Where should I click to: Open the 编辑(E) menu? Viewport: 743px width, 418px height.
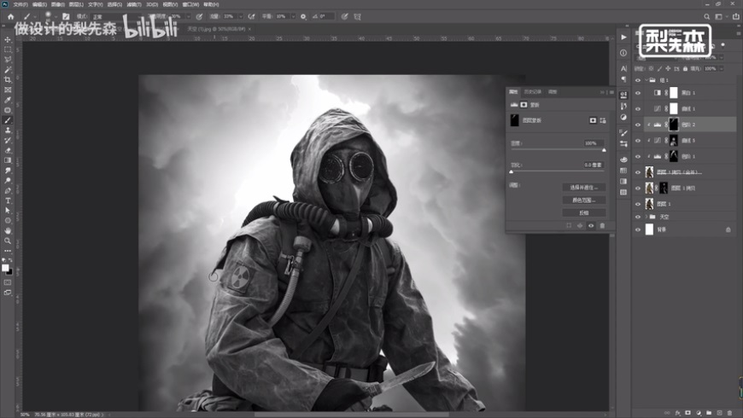click(39, 4)
